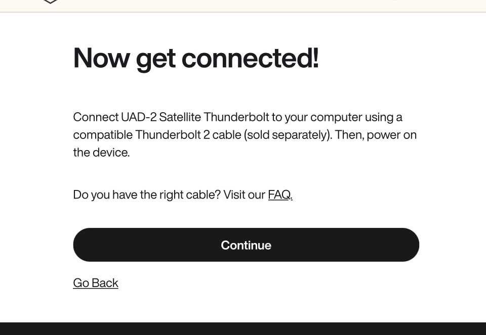Click the word "connected!" in the heading
The width and height of the screenshot is (486, 335).
tap(250, 58)
